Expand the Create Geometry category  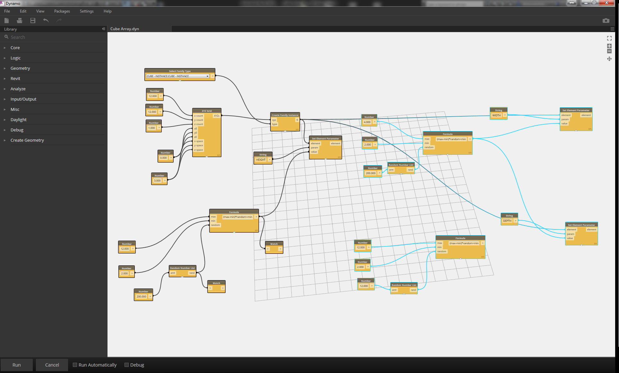click(x=27, y=140)
